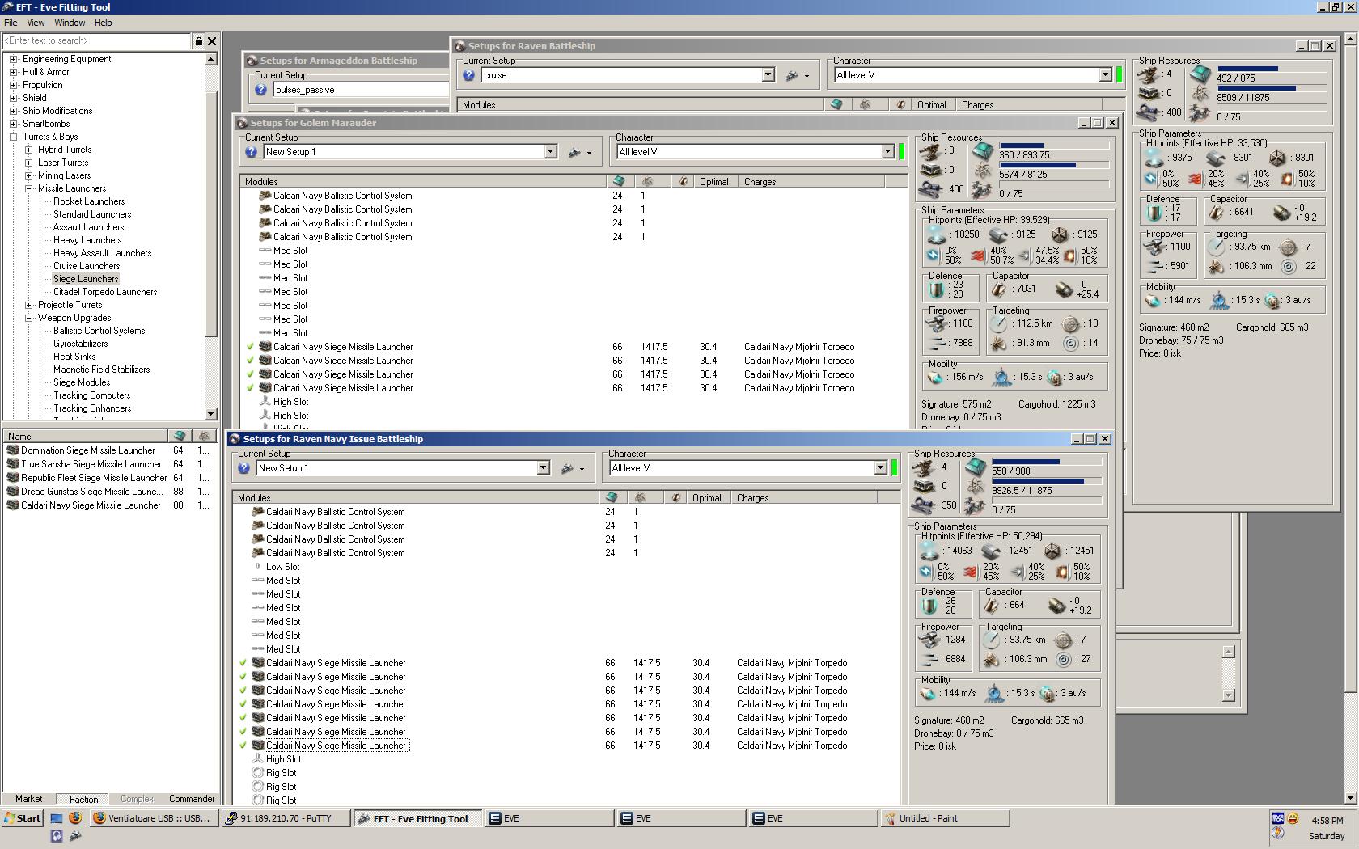Click explosive resistance icon in Golem Hitpoints
The image size is (1359, 849).
[x=1069, y=256]
